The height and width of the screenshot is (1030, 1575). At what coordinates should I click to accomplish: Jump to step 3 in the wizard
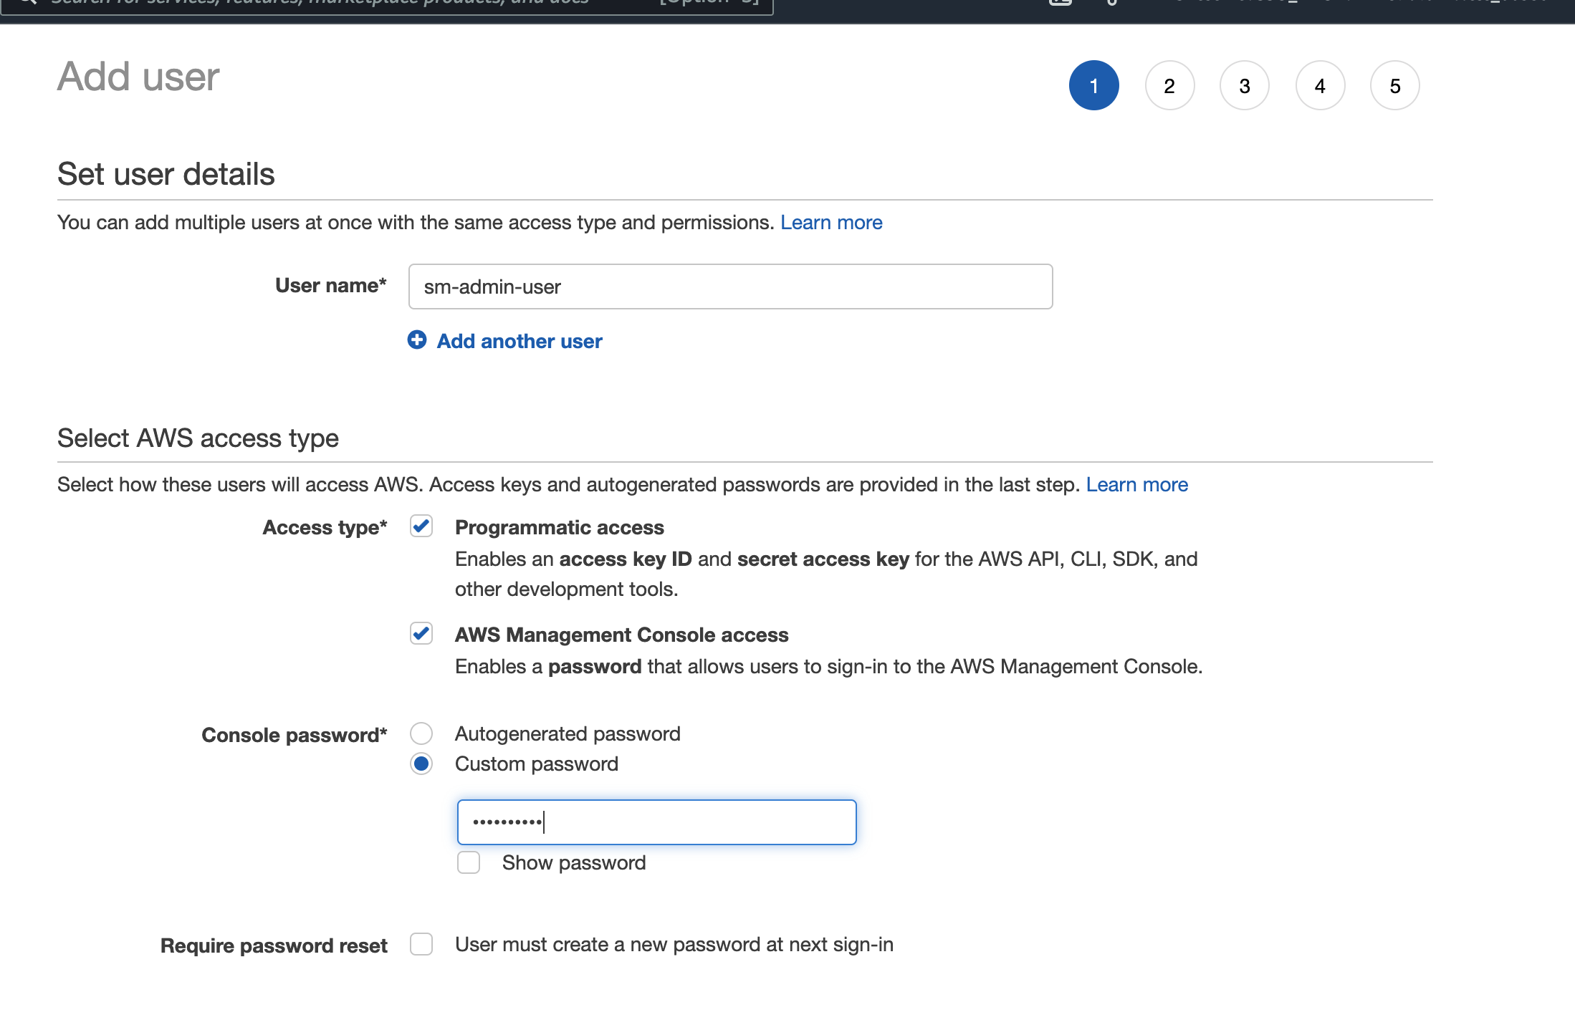tap(1245, 85)
